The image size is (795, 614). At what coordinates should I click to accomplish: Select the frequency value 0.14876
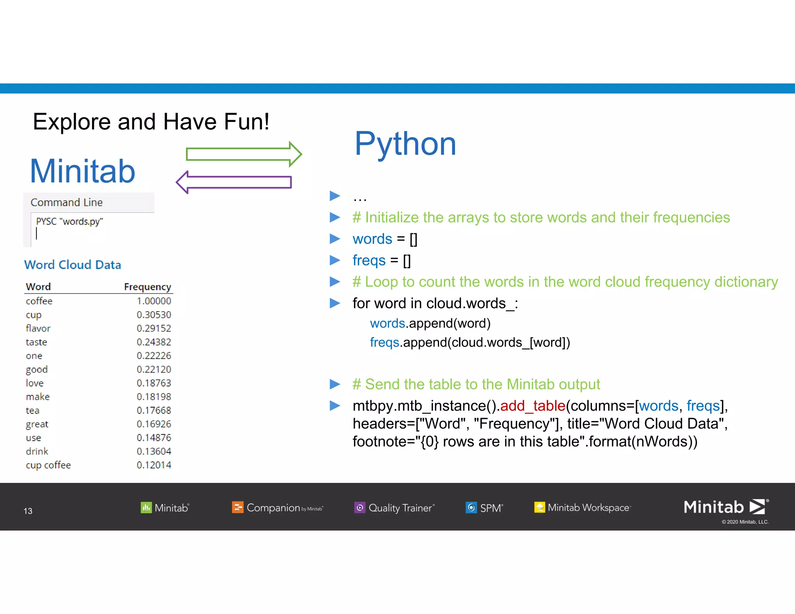[x=154, y=438]
